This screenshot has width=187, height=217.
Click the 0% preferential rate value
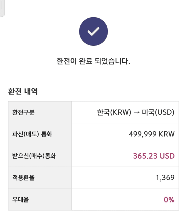tap(169, 199)
